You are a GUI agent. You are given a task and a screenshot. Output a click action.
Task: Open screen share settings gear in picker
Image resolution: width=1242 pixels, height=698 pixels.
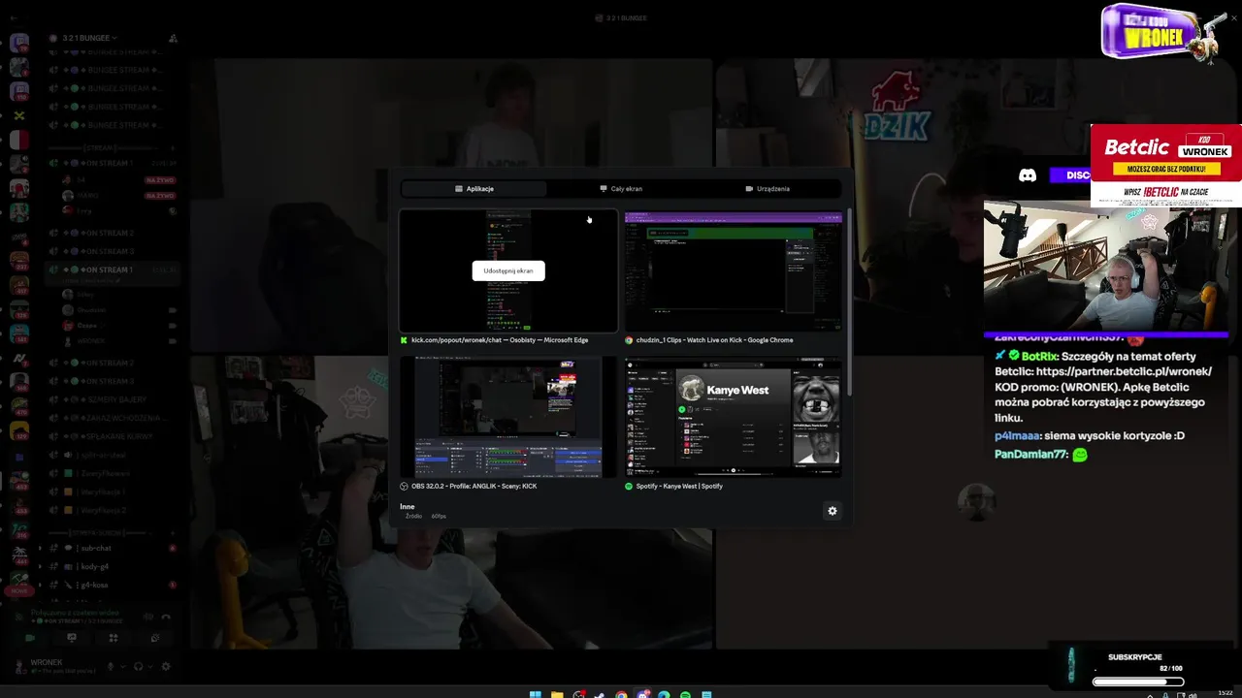click(x=832, y=511)
